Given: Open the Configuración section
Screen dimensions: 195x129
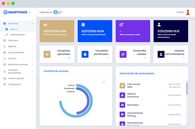Looking at the screenshot, I should click(x=18, y=84).
